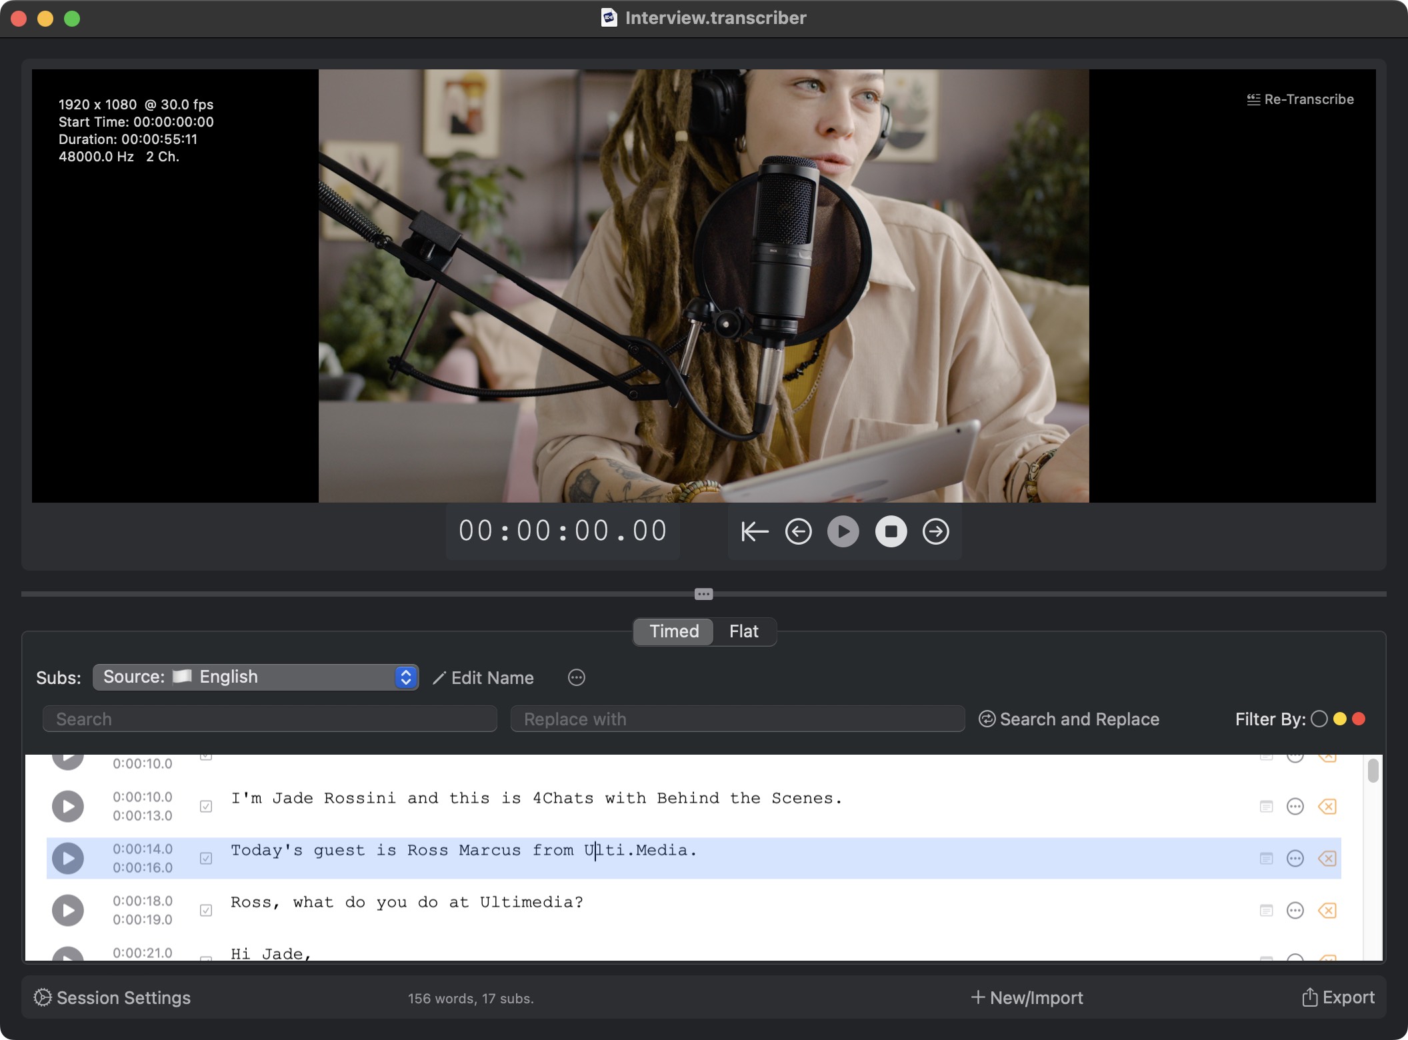The height and width of the screenshot is (1040, 1408).
Task: Click the ellipsis icon next to Edit Name
Action: pyautogui.click(x=576, y=678)
